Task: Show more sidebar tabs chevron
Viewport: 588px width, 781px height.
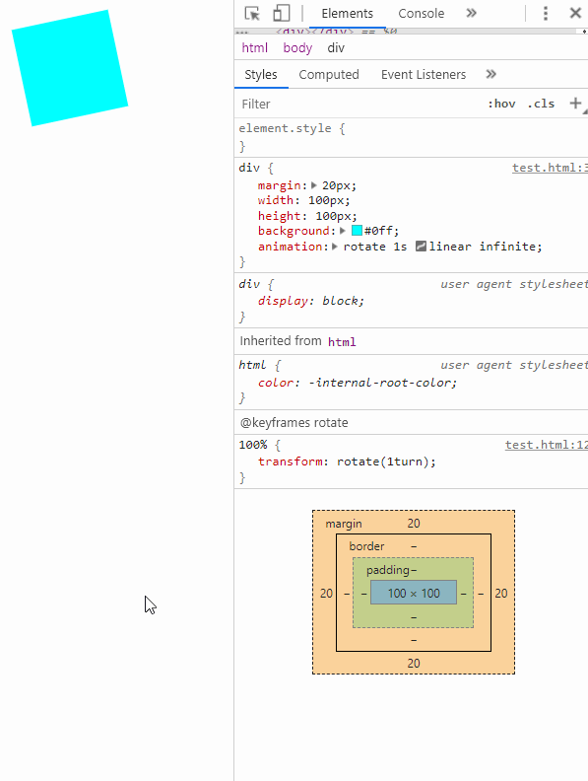Action: tap(491, 74)
